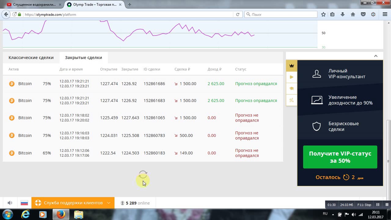Click the Bitcoin icon in deal 152860183 row
The width and height of the screenshot is (391, 220).
pos(12,153)
